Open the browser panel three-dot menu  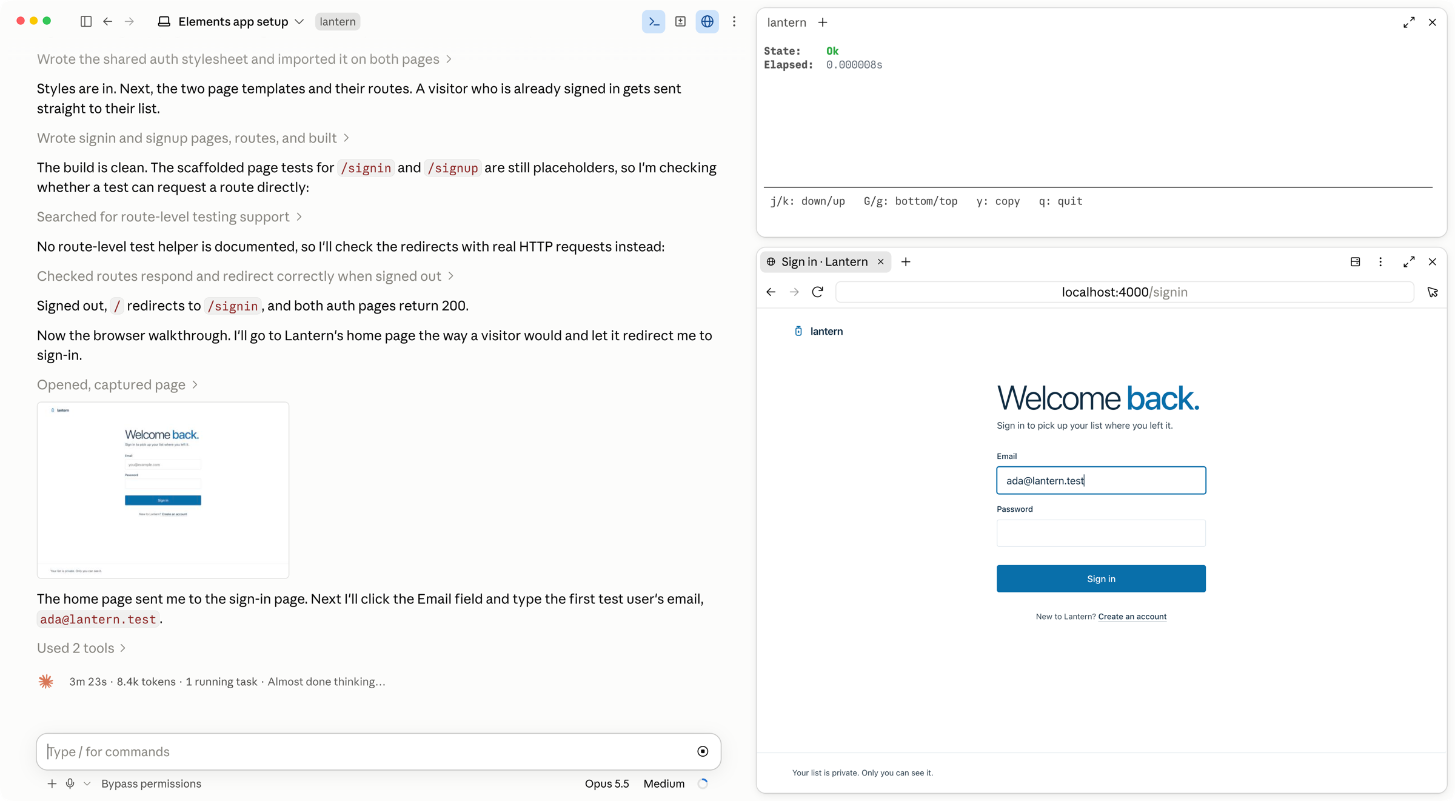pyautogui.click(x=1380, y=262)
